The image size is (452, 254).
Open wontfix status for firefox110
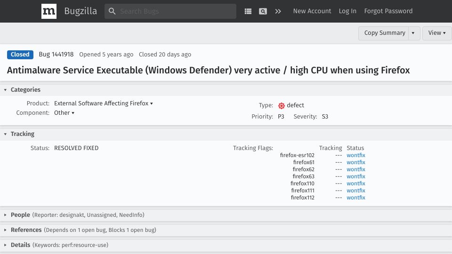[356, 183]
